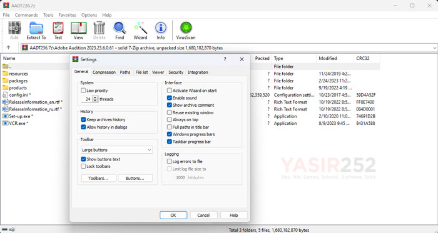Click the Settings dialog help question mark
This screenshot has width=438, height=233.
pyautogui.click(x=225, y=59)
